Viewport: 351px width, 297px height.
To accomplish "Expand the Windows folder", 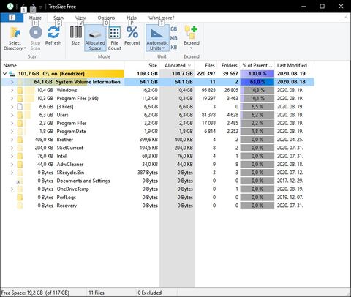I will point(12,90).
